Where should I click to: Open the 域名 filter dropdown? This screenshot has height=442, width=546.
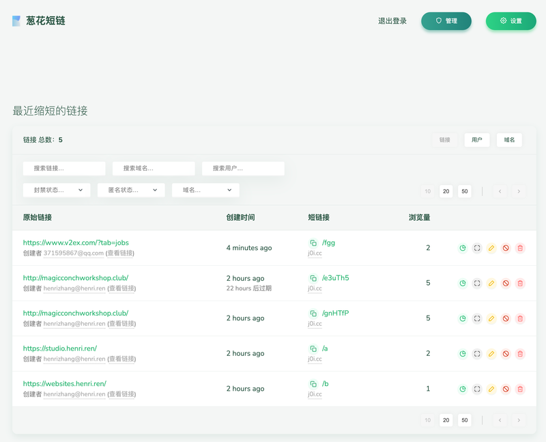tap(206, 190)
